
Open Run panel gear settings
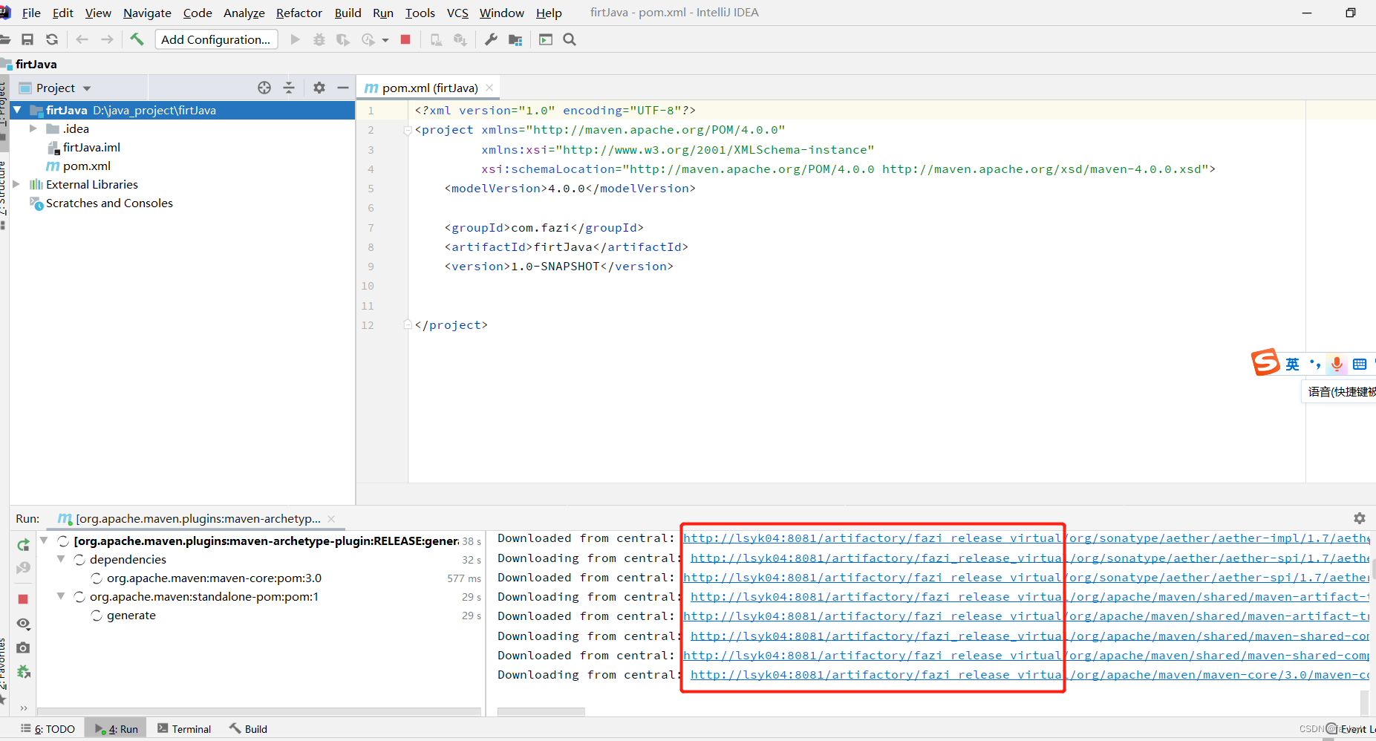point(1360,518)
